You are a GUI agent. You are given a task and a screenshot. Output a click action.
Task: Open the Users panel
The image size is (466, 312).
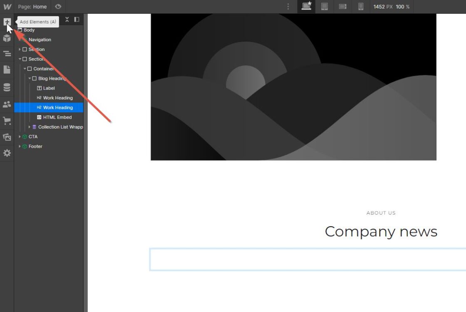click(x=7, y=104)
